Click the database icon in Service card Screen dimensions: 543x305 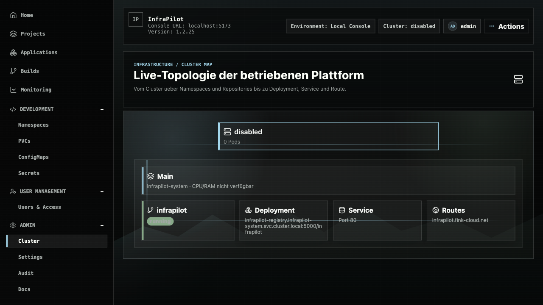[342, 210]
